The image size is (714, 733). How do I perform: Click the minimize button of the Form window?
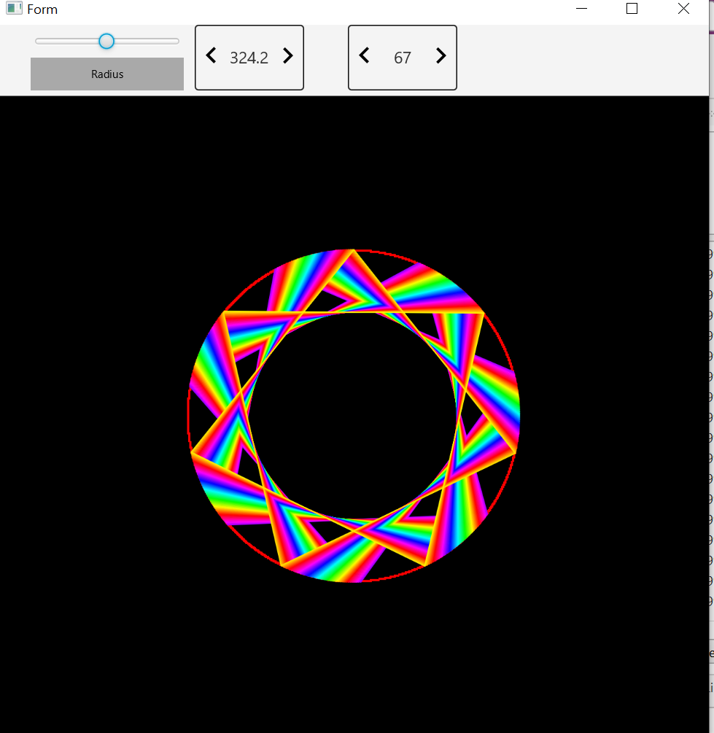click(581, 9)
